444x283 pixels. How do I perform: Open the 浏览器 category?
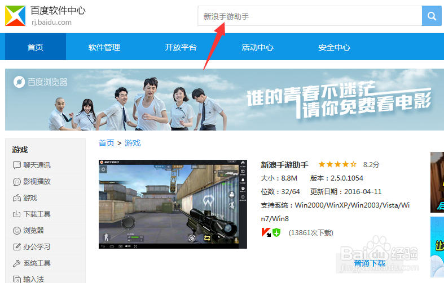coord(33,231)
